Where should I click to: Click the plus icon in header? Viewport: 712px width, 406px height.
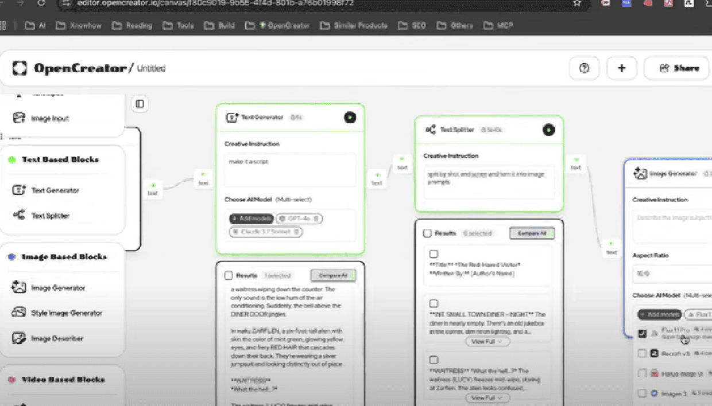(621, 68)
